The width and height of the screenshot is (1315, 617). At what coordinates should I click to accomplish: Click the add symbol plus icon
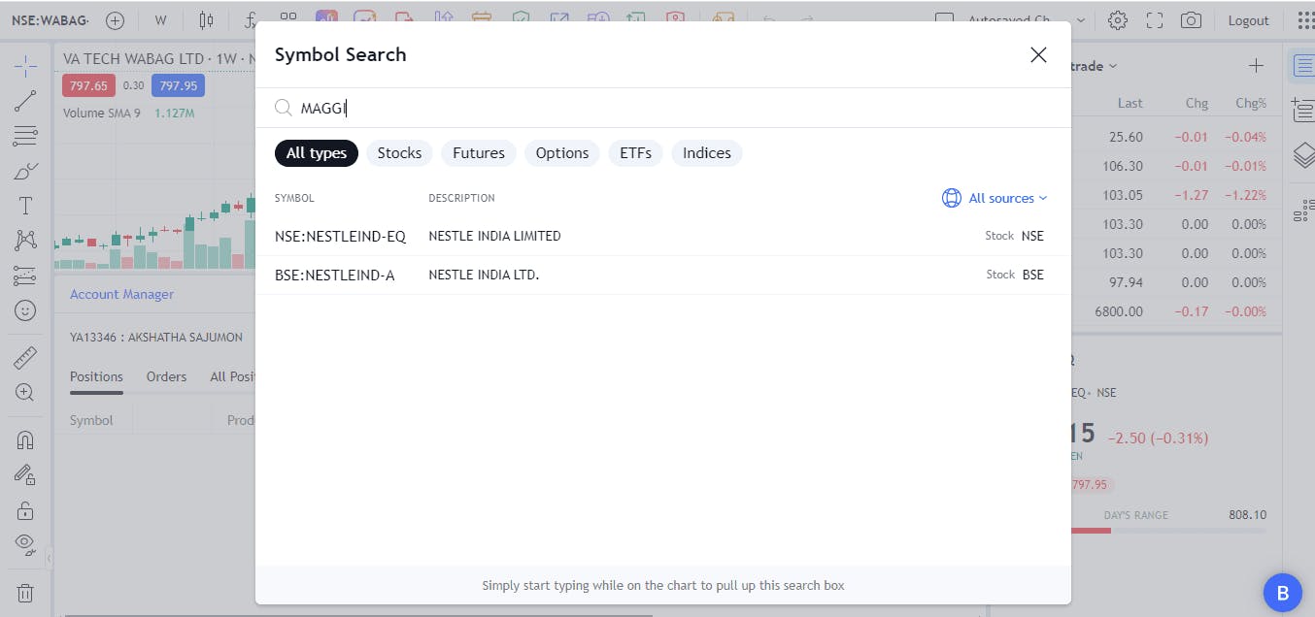point(116,20)
